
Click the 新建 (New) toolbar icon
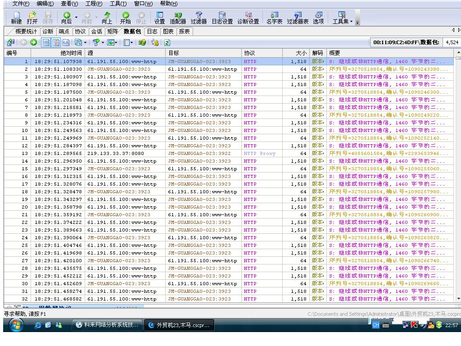[x=16, y=18]
